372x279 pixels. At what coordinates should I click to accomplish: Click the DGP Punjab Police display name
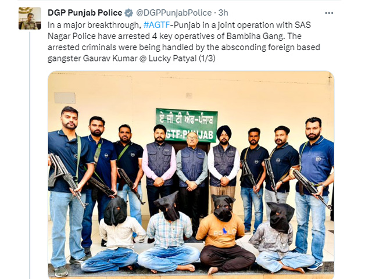click(x=85, y=13)
